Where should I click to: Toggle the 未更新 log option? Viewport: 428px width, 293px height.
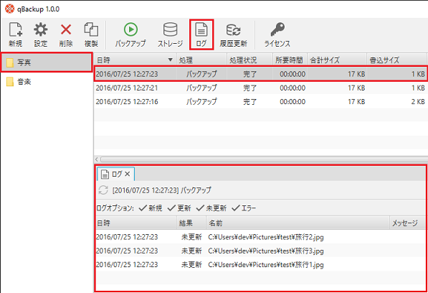pos(211,208)
